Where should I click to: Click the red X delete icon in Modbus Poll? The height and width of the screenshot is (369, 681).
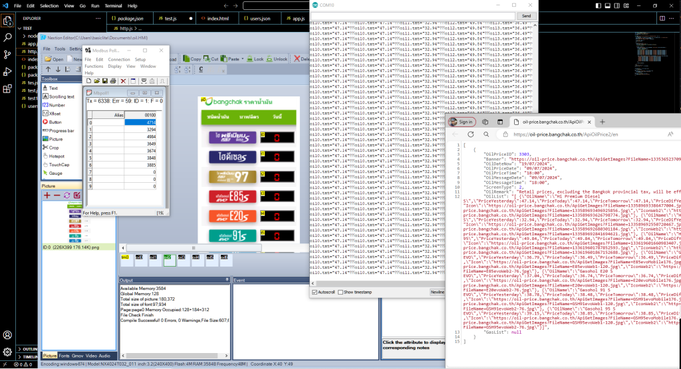123,81
